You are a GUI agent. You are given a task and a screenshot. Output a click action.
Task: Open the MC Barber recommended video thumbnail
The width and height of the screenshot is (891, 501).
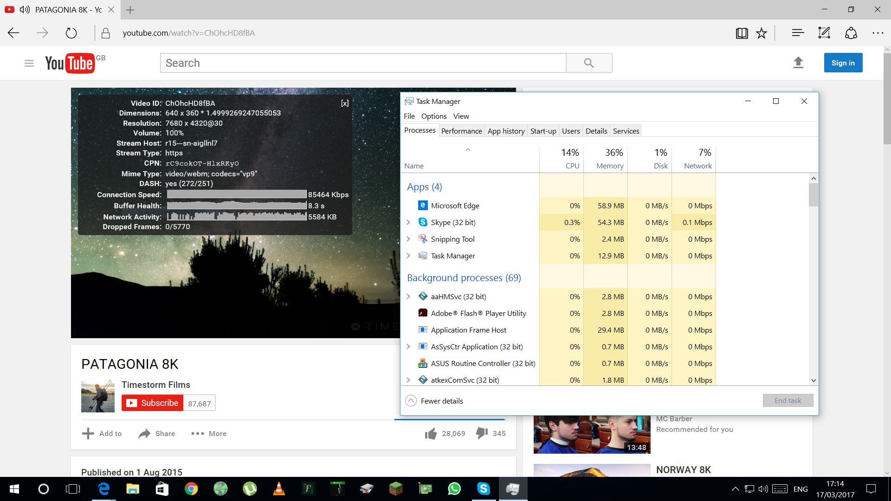(592, 434)
